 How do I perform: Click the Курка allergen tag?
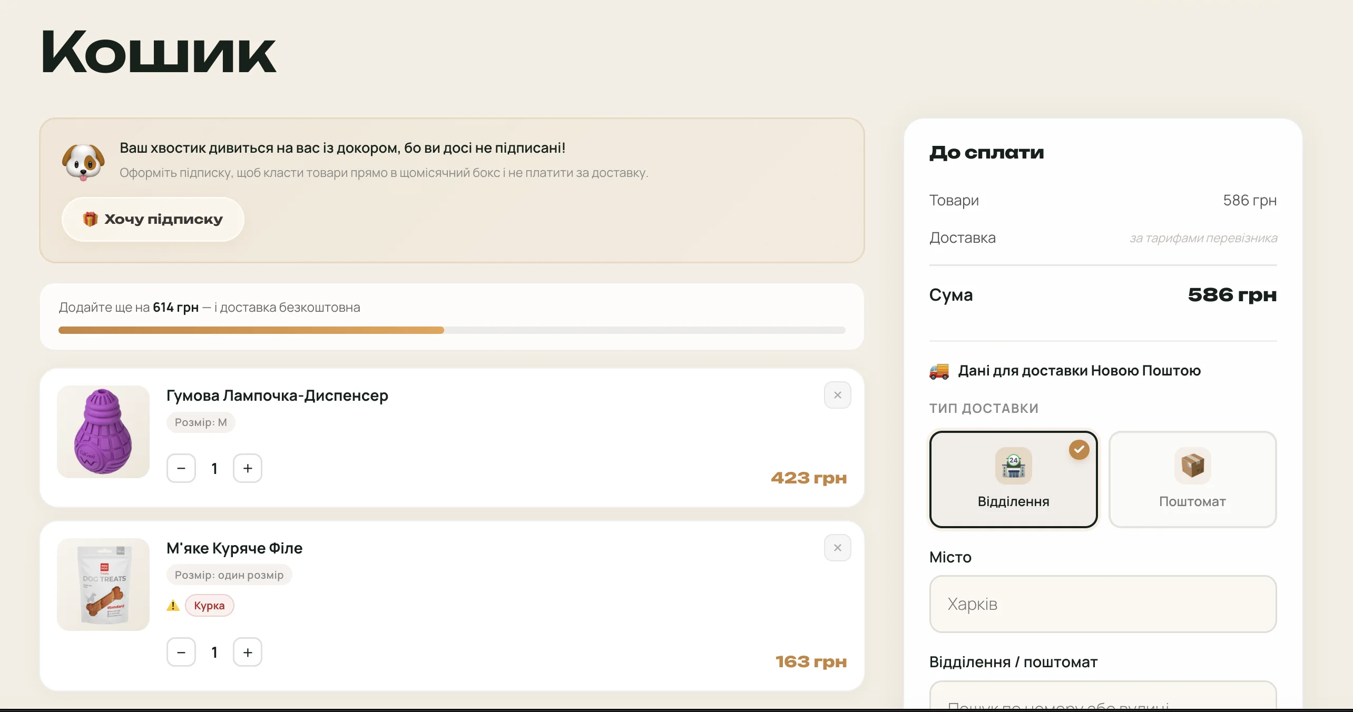coord(209,606)
